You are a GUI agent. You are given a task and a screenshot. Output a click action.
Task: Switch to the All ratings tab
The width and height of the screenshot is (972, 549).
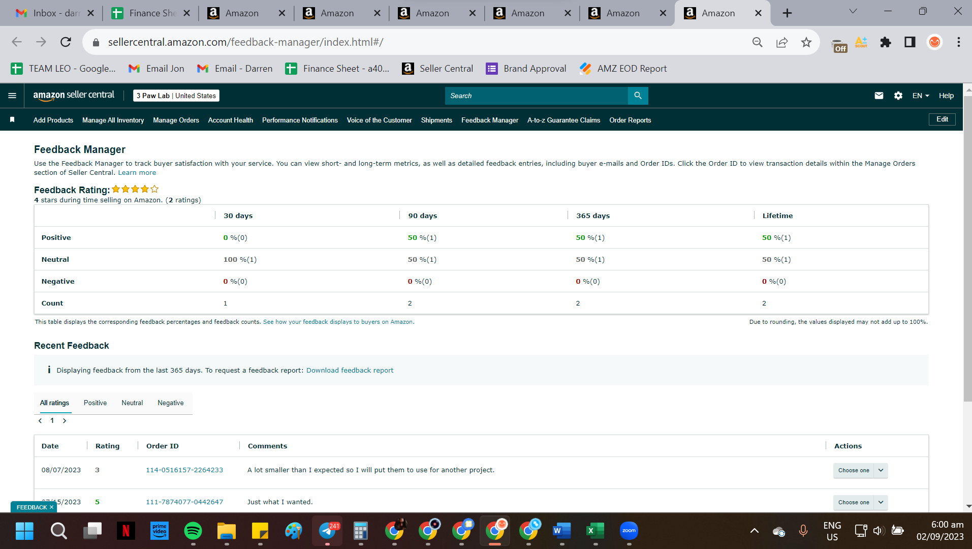point(54,403)
